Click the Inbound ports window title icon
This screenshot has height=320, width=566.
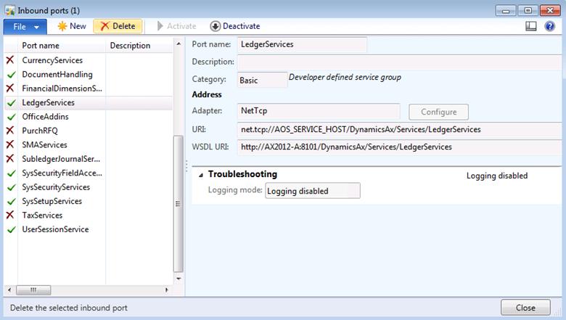click(10, 10)
